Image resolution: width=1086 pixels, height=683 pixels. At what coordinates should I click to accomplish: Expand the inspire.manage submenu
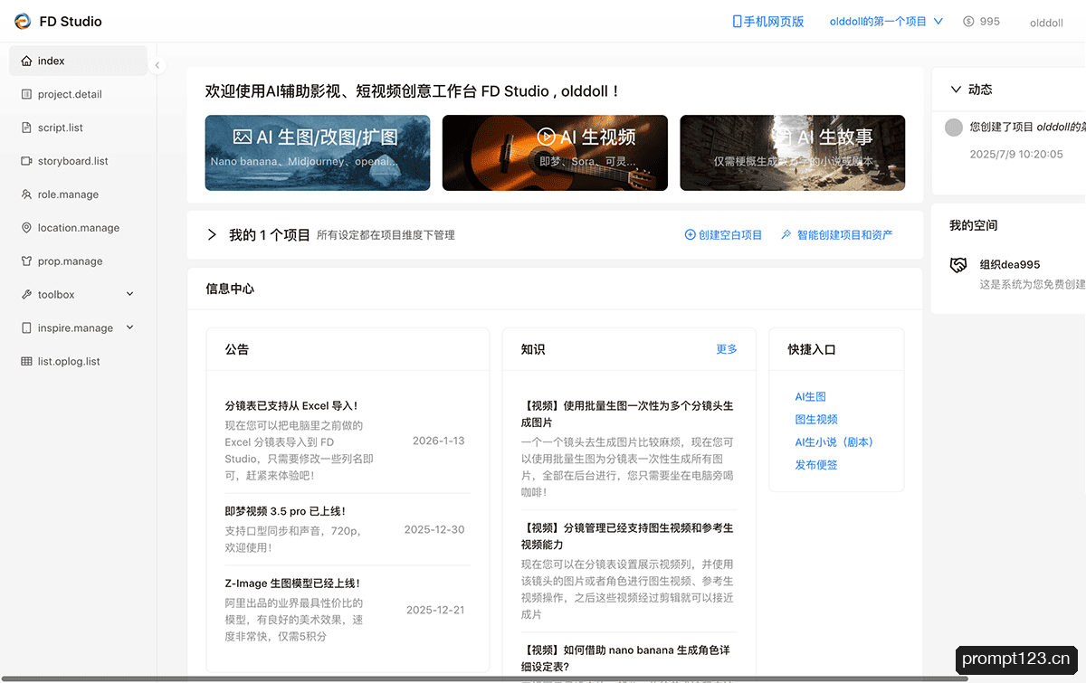point(129,327)
